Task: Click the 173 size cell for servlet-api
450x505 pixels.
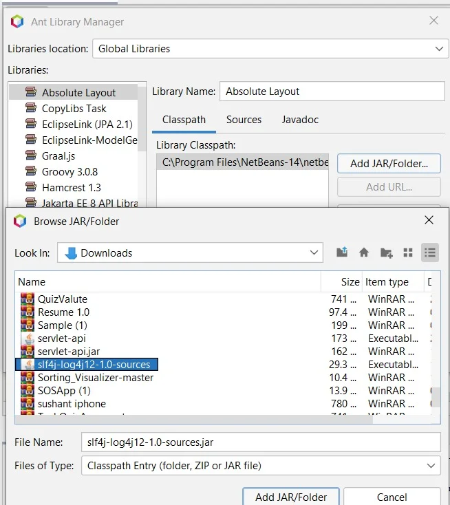Action: pos(343,339)
